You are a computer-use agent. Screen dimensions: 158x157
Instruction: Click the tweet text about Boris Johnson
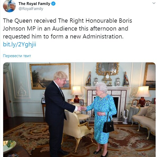67,28
